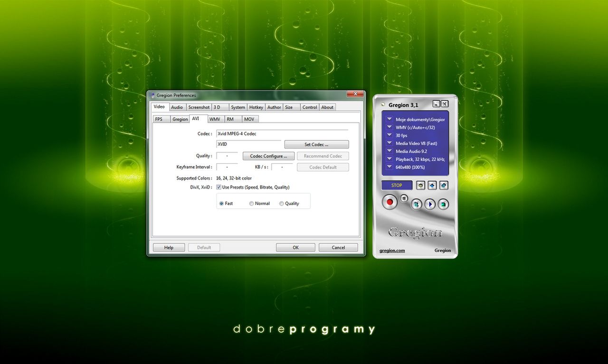Expand the Playback, 32 kbps dropdown arrow
Screen dimensions: 608x364
point(389,159)
